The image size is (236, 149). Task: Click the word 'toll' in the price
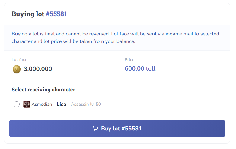pyautogui.click(x=151, y=69)
